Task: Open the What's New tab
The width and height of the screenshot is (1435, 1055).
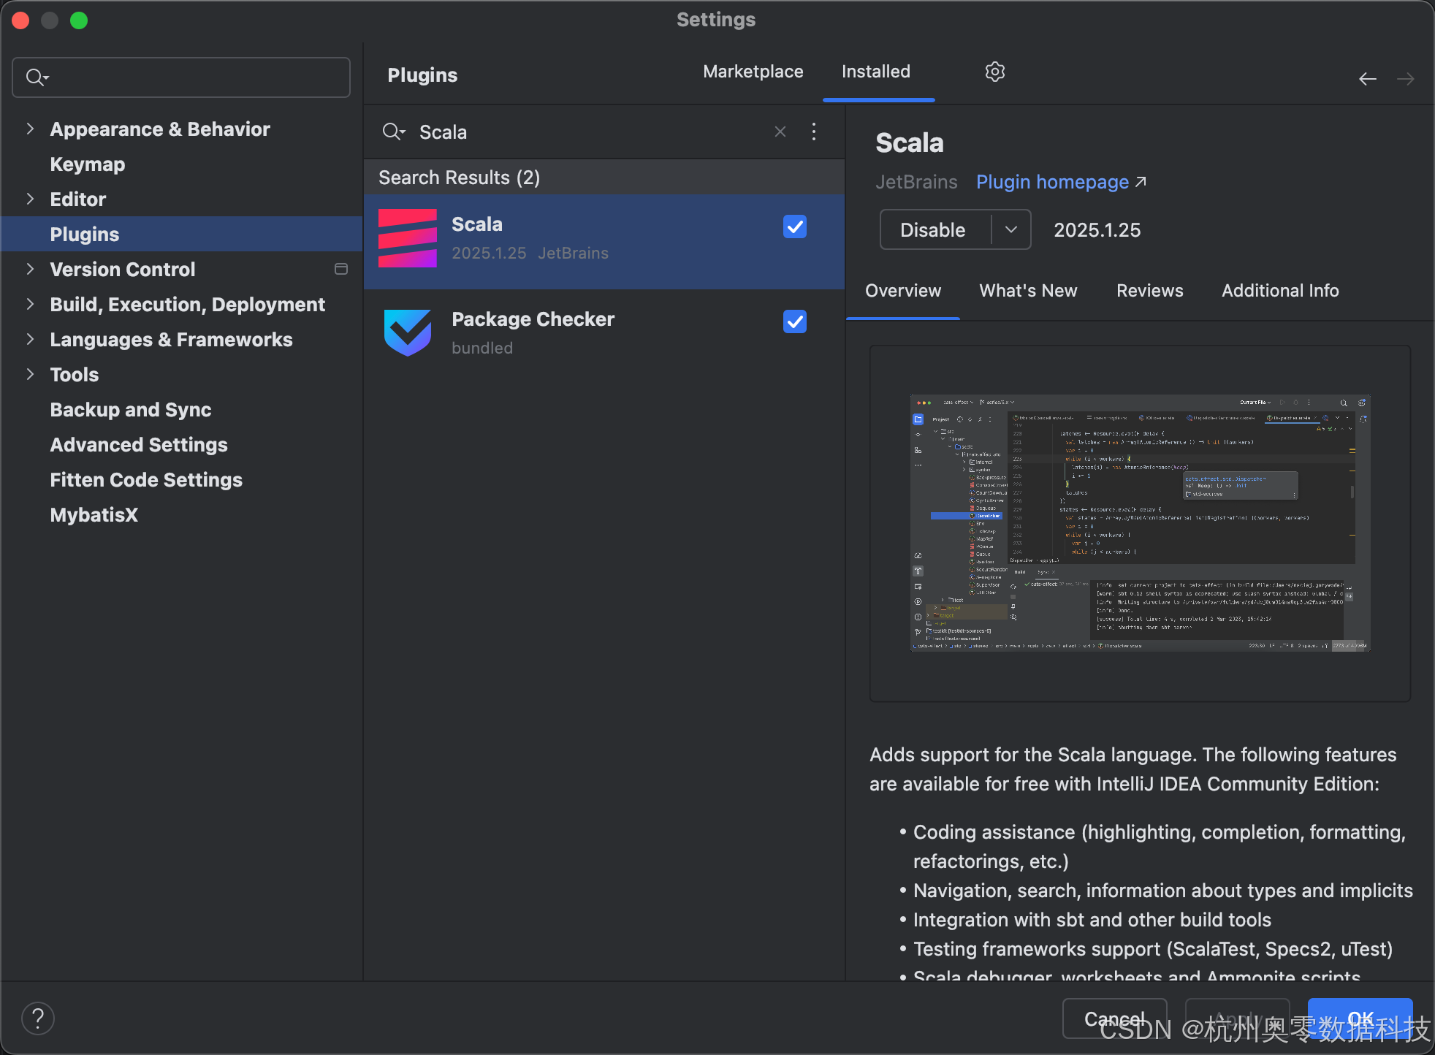Action: point(1027,291)
